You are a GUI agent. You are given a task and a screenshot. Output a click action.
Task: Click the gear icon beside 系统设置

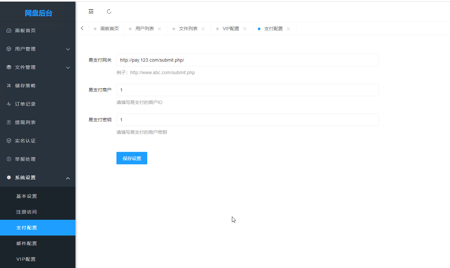tap(9, 177)
